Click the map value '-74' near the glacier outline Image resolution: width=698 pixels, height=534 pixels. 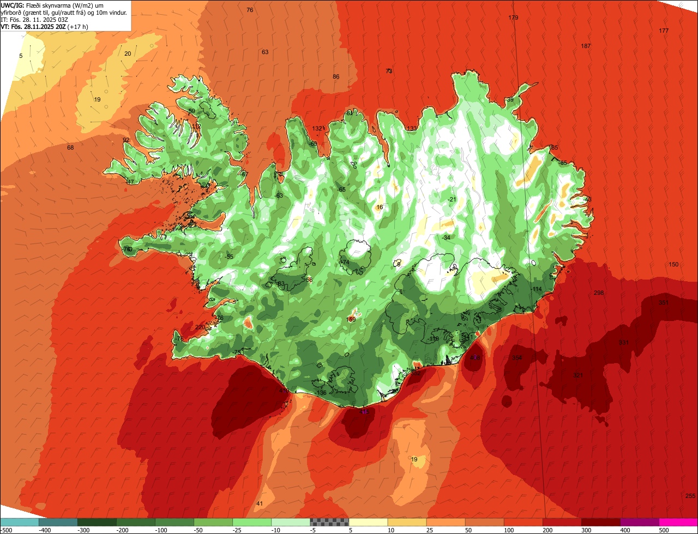pyautogui.click(x=344, y=262)
